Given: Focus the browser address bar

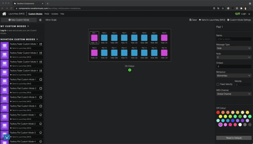Looking at the screenshot, I should click(x=113, y=8).
